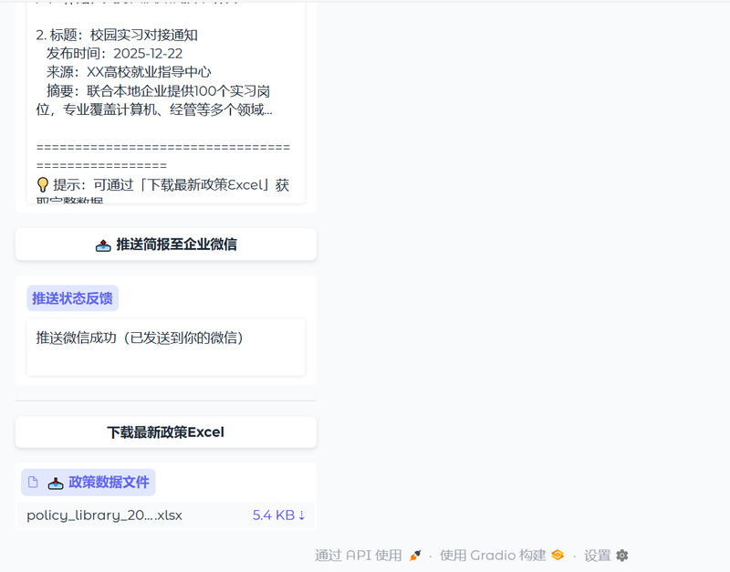Click the 摘要：联合本地企业 summary line

(x=158, y=90)
